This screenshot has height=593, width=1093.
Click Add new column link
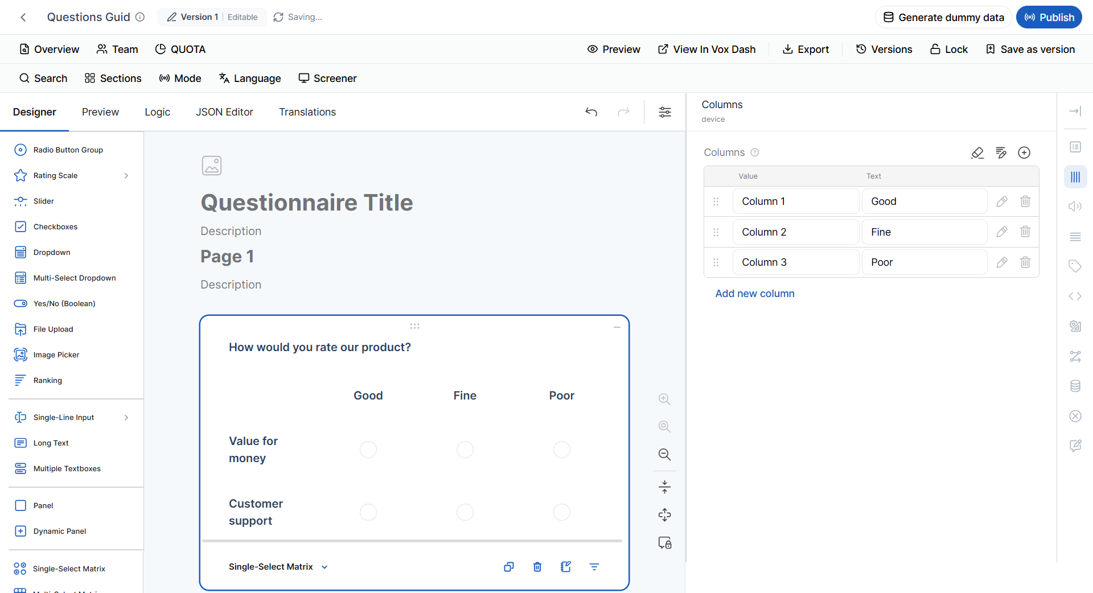pyautogui.click(x=755, y=294)
